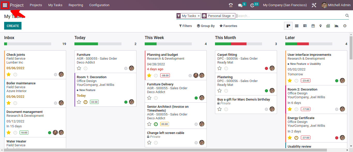Click assignee avatar on Boiler maintenance card
The width and height of the screenshot is (353, 152).
tap(61, 103)
